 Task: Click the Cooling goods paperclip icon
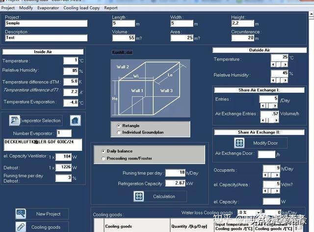(x=21, y=227)
